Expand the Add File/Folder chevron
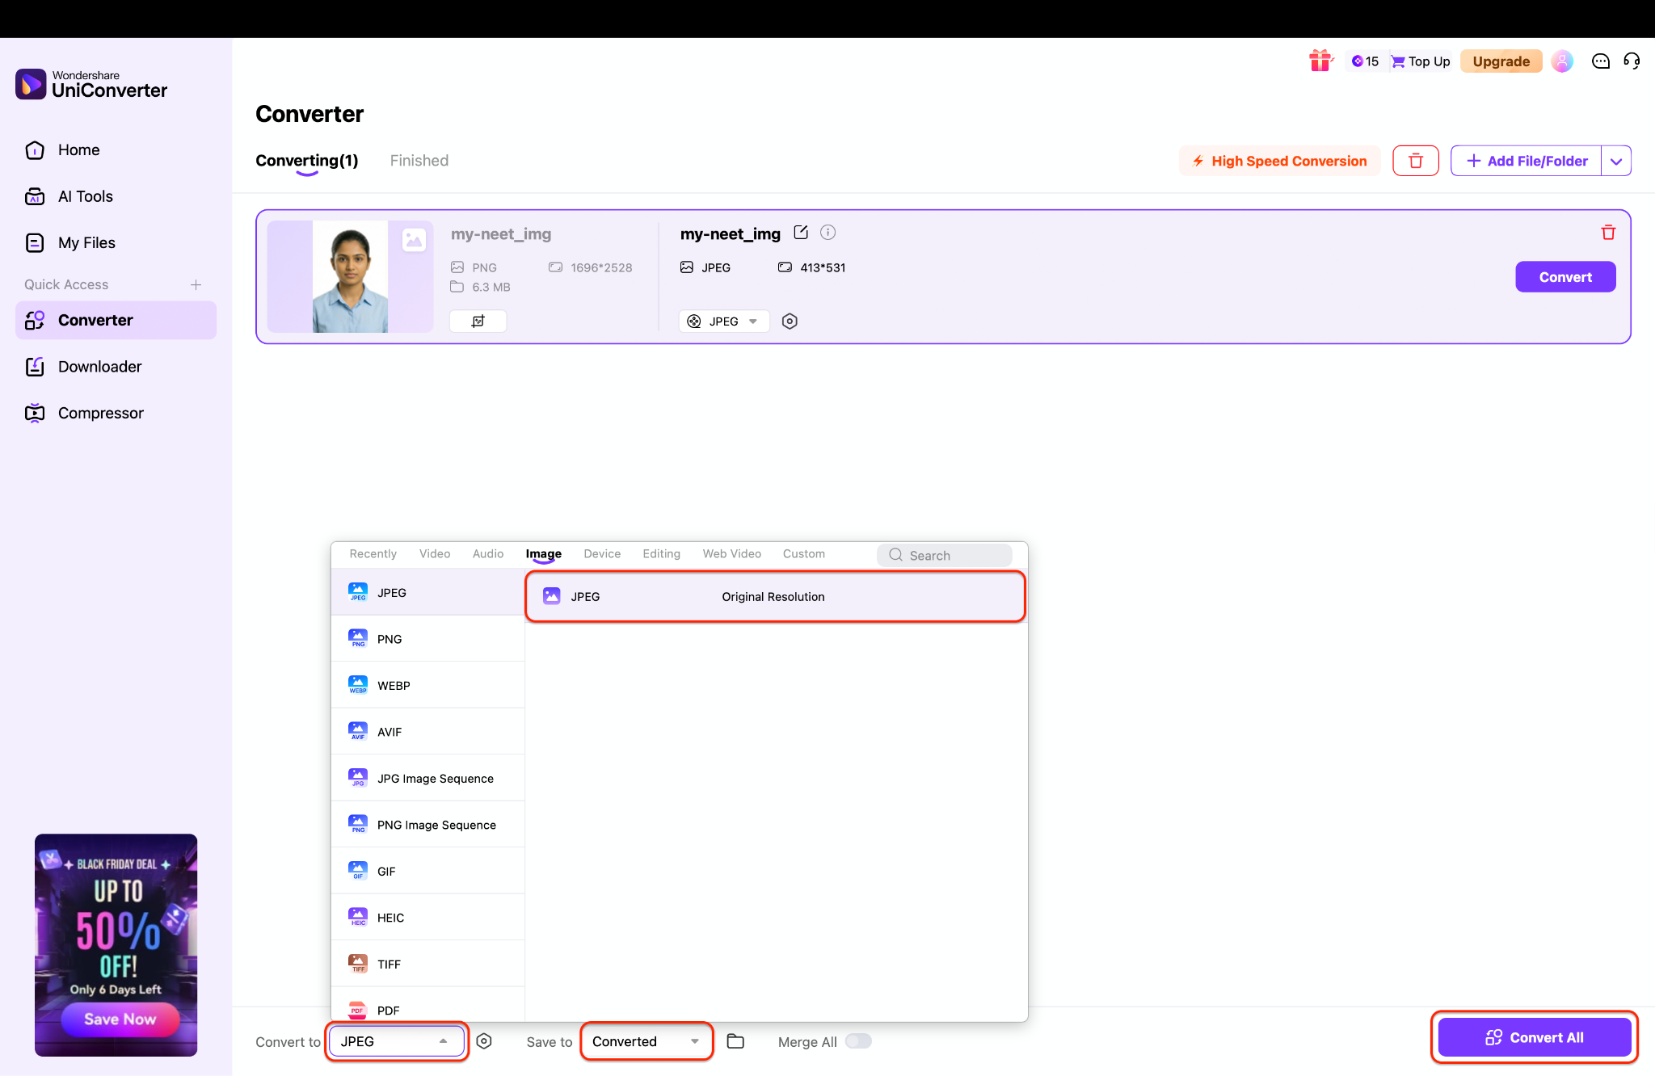 pos(1616,161)
